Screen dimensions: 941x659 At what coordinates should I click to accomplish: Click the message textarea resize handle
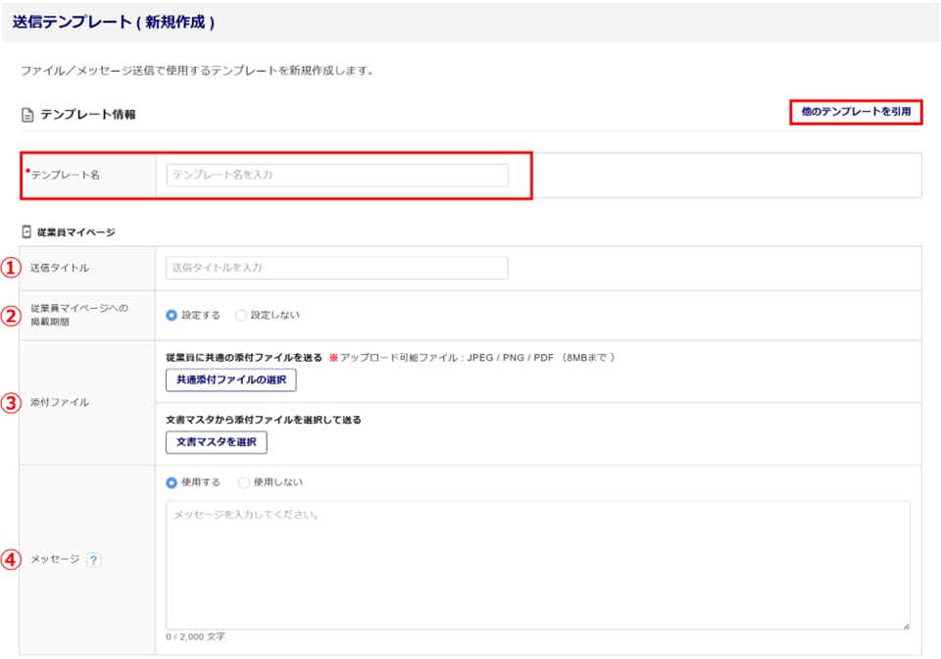pos(906,625)
